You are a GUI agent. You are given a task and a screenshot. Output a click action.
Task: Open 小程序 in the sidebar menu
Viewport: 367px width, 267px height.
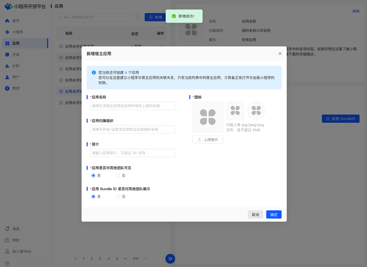tap(17, 32)
